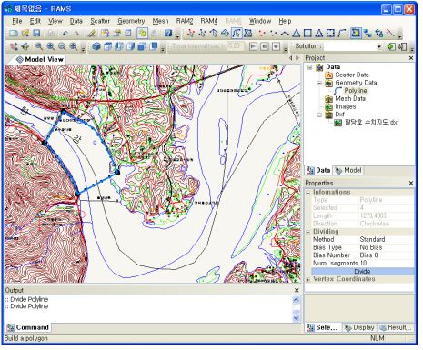Select the Model View tab
Image resolution: width=423 pixels, height=350 pixels.
tap(40, 59)
